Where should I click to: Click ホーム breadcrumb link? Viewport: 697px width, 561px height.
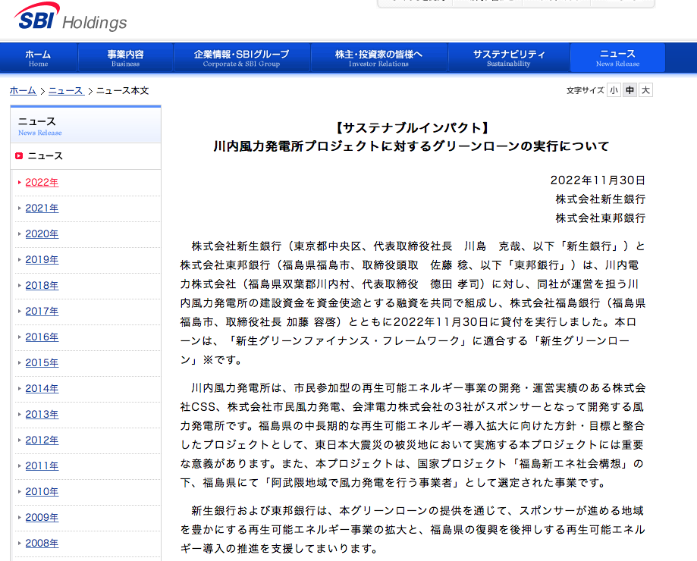point(23,91)
